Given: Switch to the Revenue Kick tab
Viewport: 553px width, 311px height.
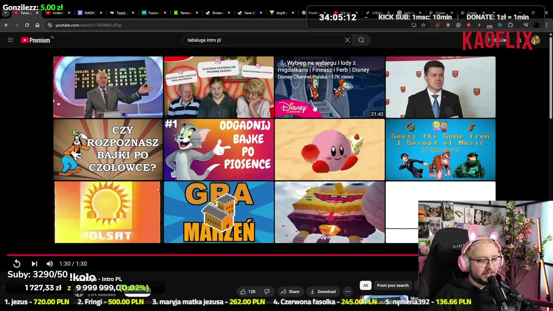Looking at the screenshot, I should coord(185,13).
